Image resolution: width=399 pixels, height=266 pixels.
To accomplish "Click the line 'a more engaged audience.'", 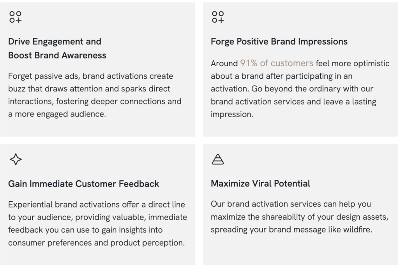I will (x=57, y=114).
